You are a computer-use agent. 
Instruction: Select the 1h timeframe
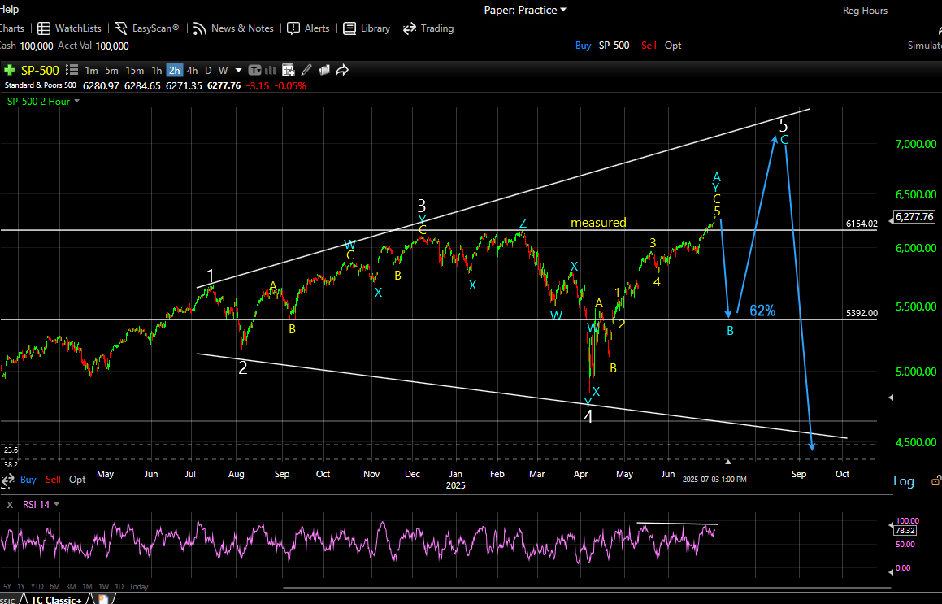pyautogui.click(x=156, y=70)
